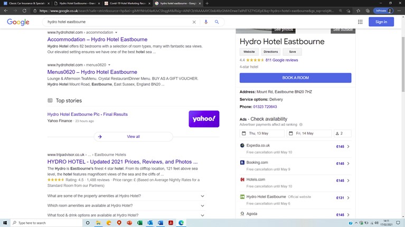Click the Yahoo! logo thumbnail
Screen dimensions: 405x227
(204, 119)
